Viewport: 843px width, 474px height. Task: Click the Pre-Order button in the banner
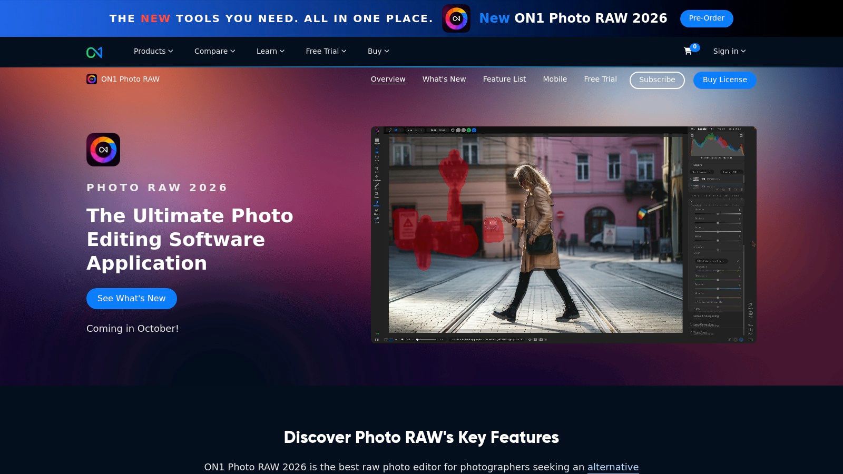point(706,18)
